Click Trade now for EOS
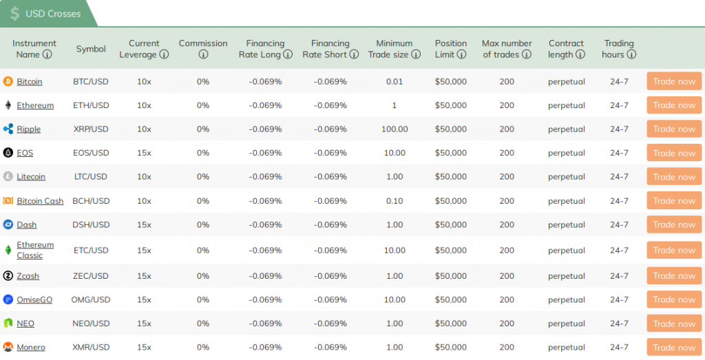The image size is (705, 360). [674, 153]
